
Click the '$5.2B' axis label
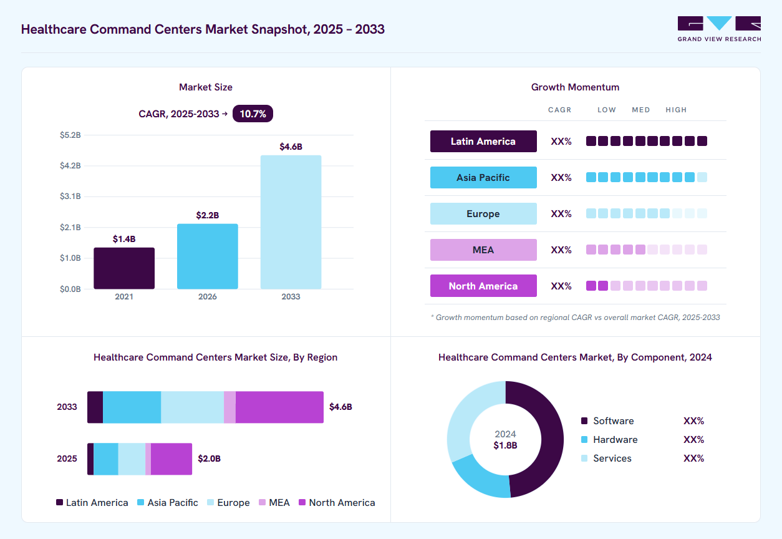[x=70, y=135]
